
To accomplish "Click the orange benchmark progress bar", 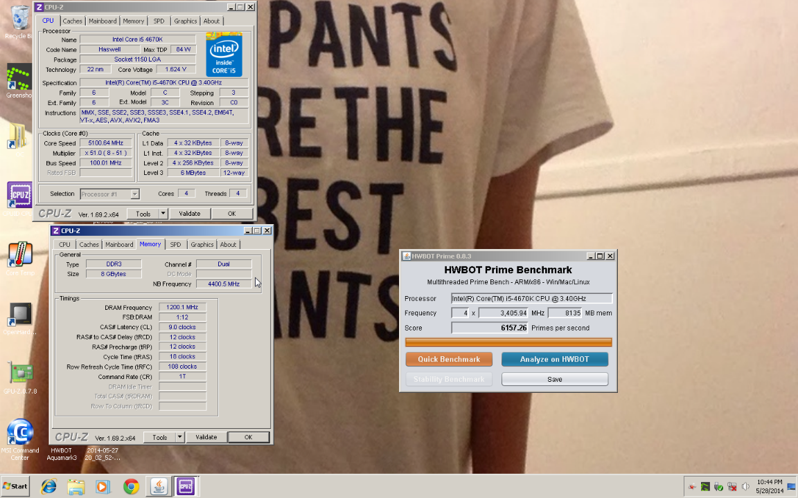I will click(508, 342).
